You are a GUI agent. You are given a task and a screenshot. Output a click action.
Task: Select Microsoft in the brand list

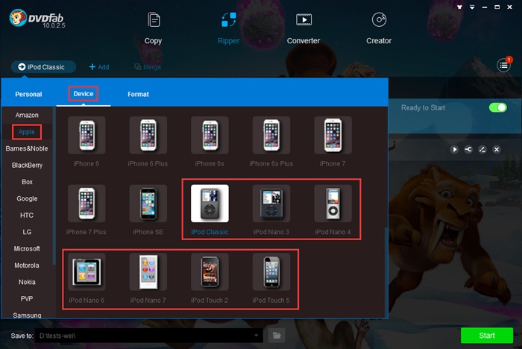click(27, 248)
